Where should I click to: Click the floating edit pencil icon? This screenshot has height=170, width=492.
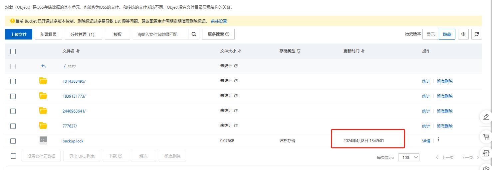coord(486,117)
